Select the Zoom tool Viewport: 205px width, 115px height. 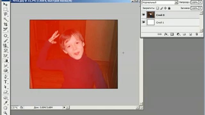(5, 113)
